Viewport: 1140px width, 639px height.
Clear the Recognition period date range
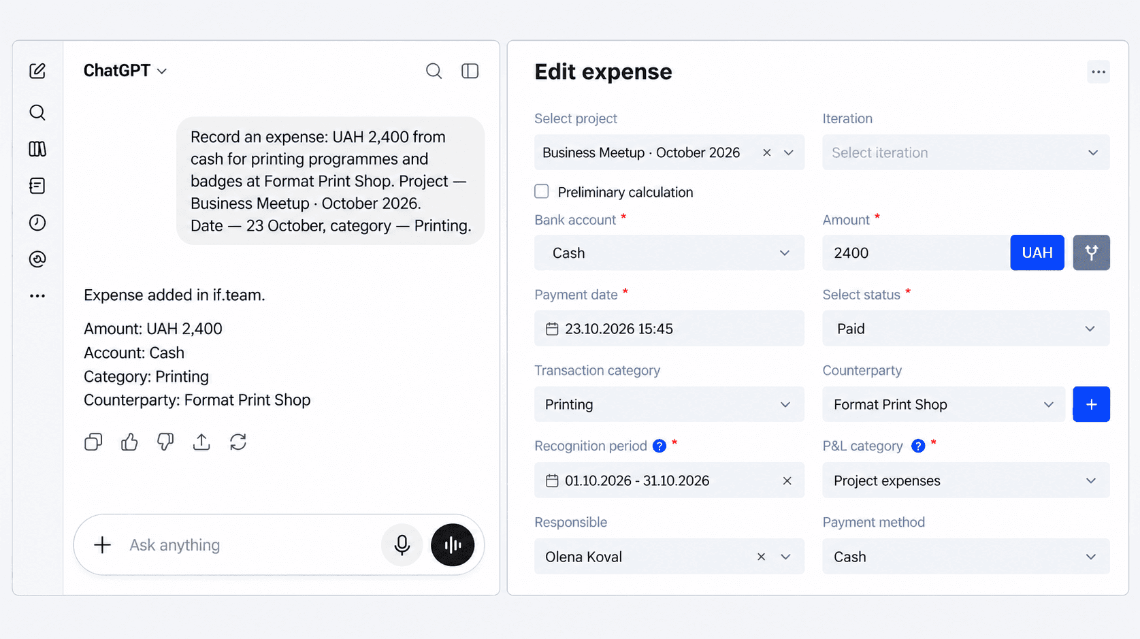point(787,480)
